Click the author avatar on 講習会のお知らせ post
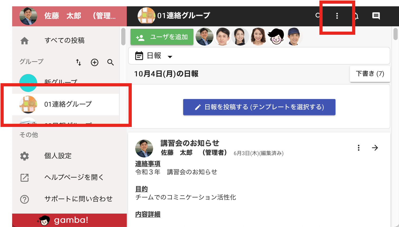 point(144,149)
